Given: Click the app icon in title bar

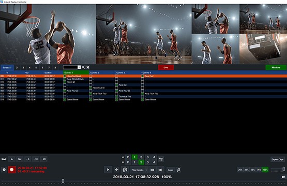Looking at the screenshot, I should 2,2.
